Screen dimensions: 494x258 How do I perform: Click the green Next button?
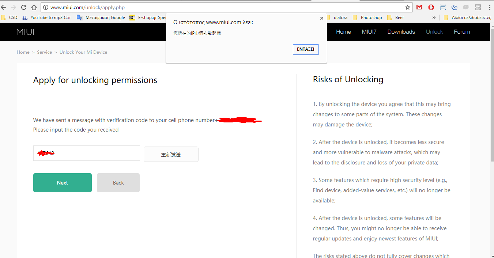[63, 183]
